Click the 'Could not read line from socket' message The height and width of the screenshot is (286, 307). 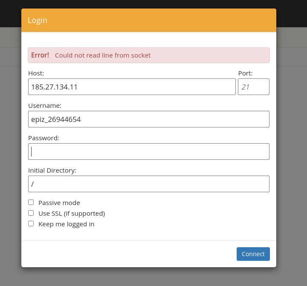pos(103,55)
